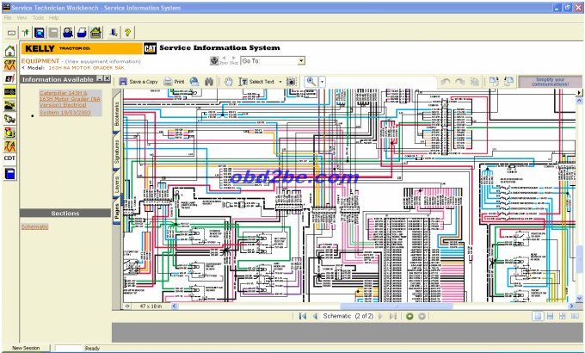Click the green arrow icon in top toolbar
This screenshot has height=353, width=585.
[x=25, y=33]
